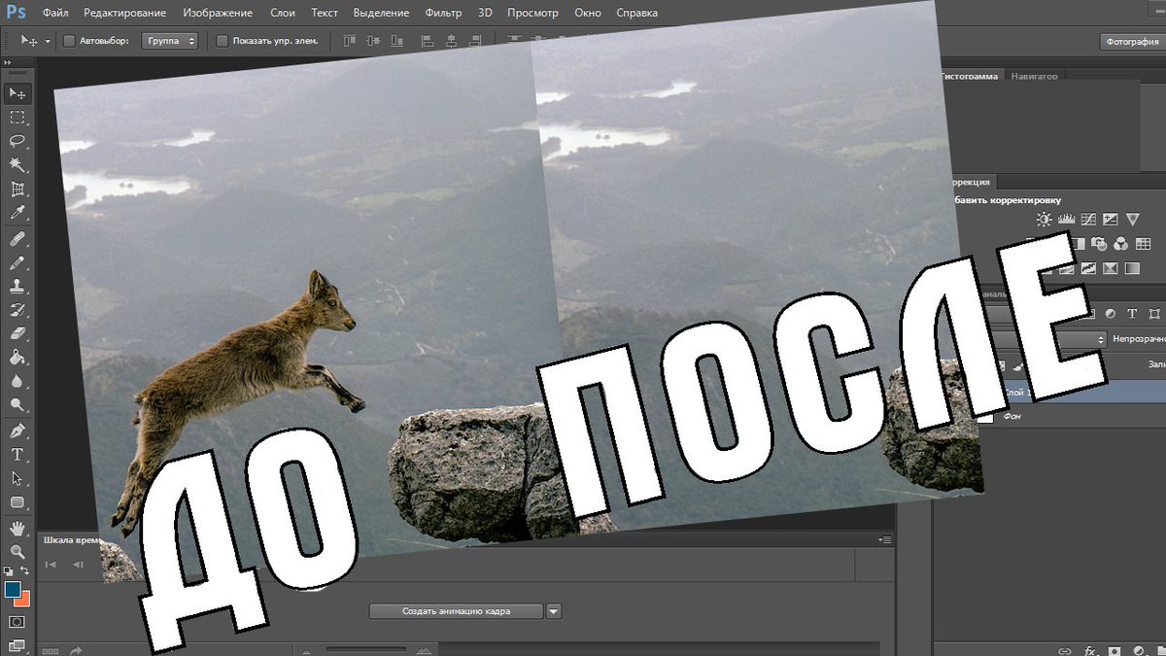This screenshot has width=1166, height=656.
Task: Click the orange background color swatch
Action: (23, 599)
